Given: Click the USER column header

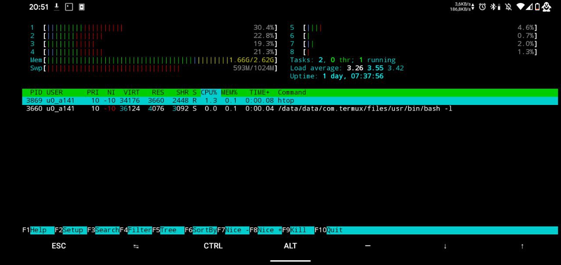Looking at the screenshot, I should (55, 92).
